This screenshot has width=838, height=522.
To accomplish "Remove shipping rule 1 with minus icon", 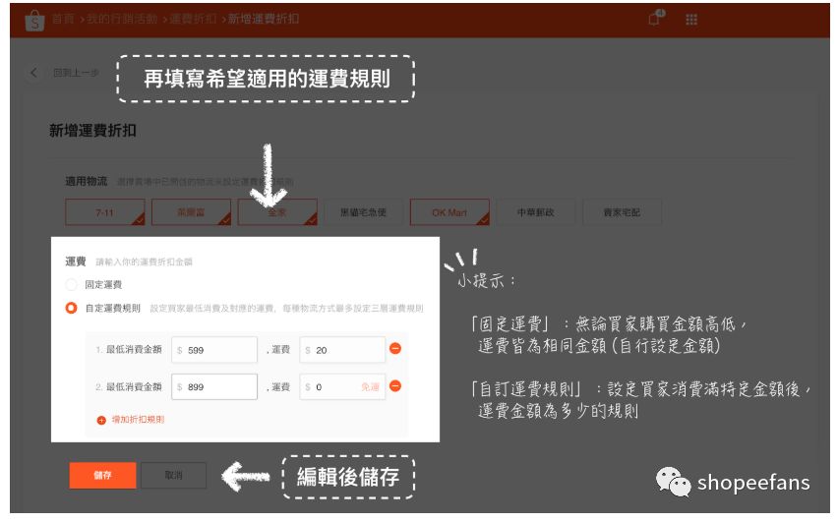I will 395,348.
